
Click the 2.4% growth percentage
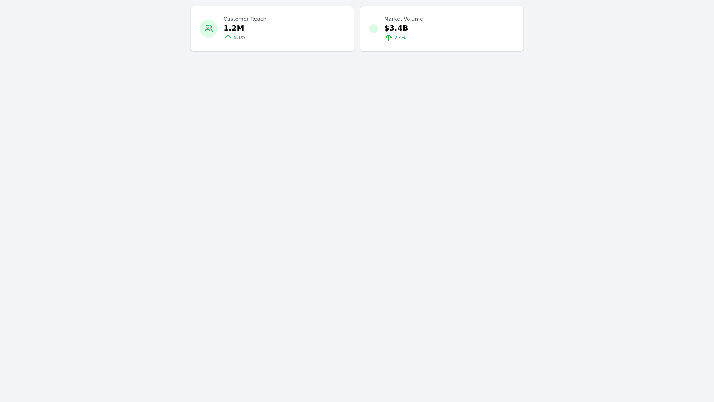click(400, 38)
